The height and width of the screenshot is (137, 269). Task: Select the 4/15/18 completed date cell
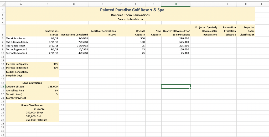point(74,53)
